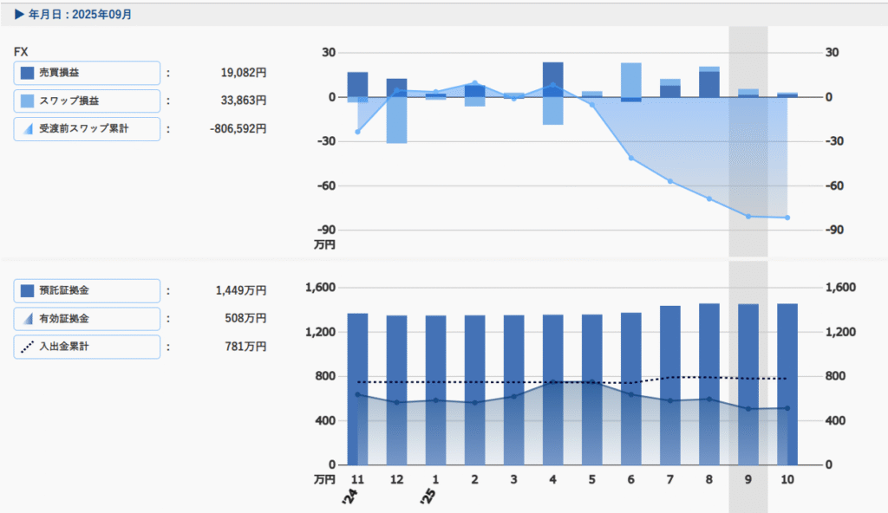This screenshot has width=888, height=513.
Task: Click the 入出金累計 dotted line icon
Action: 27,347
